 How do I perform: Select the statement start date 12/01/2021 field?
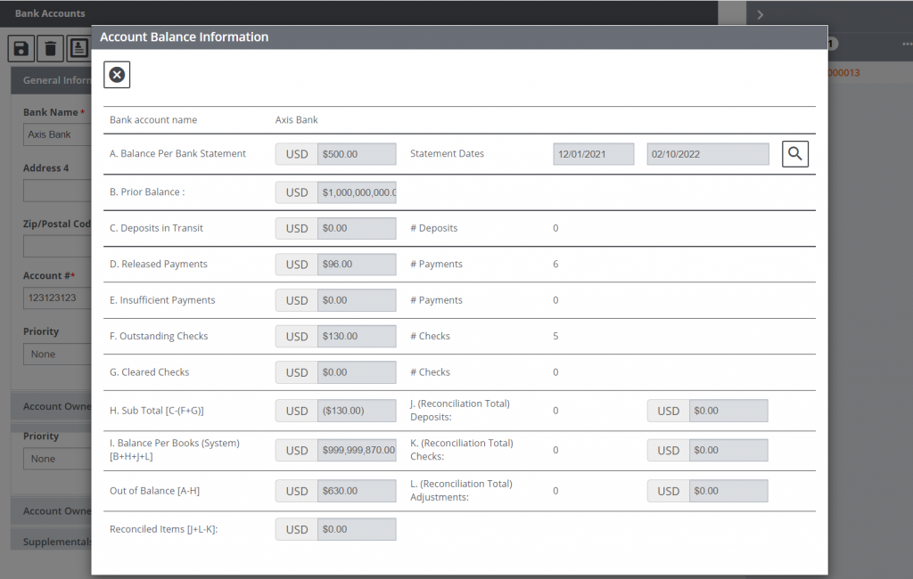[x=593, y=154]
